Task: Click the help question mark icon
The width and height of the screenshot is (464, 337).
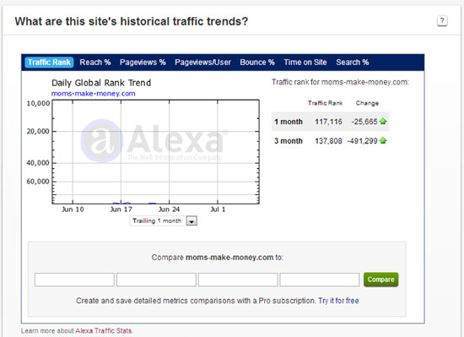Action: click(442, 21)
